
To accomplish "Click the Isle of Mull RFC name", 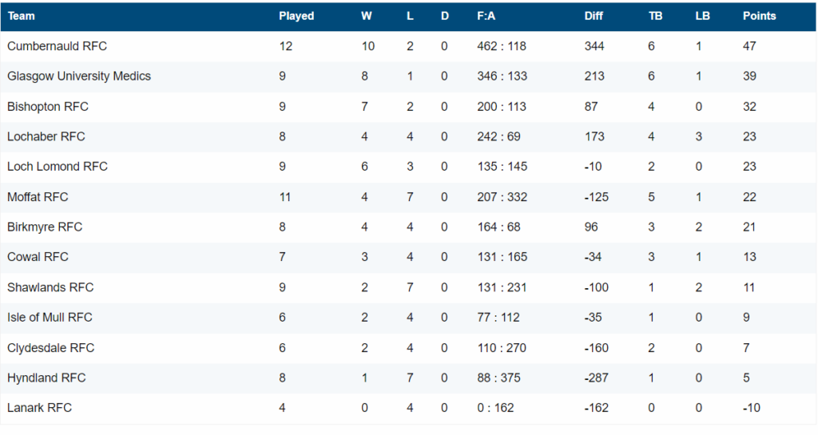I will [50, 317].
